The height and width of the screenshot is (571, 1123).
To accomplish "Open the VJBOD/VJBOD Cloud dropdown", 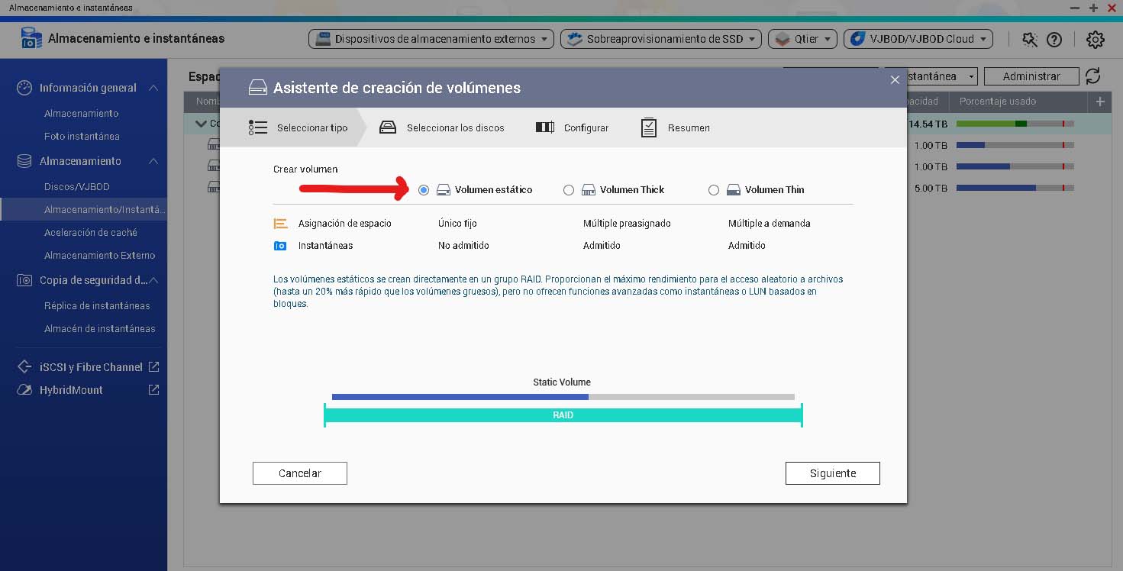I will pyautogui.click(x=918, y=39).
